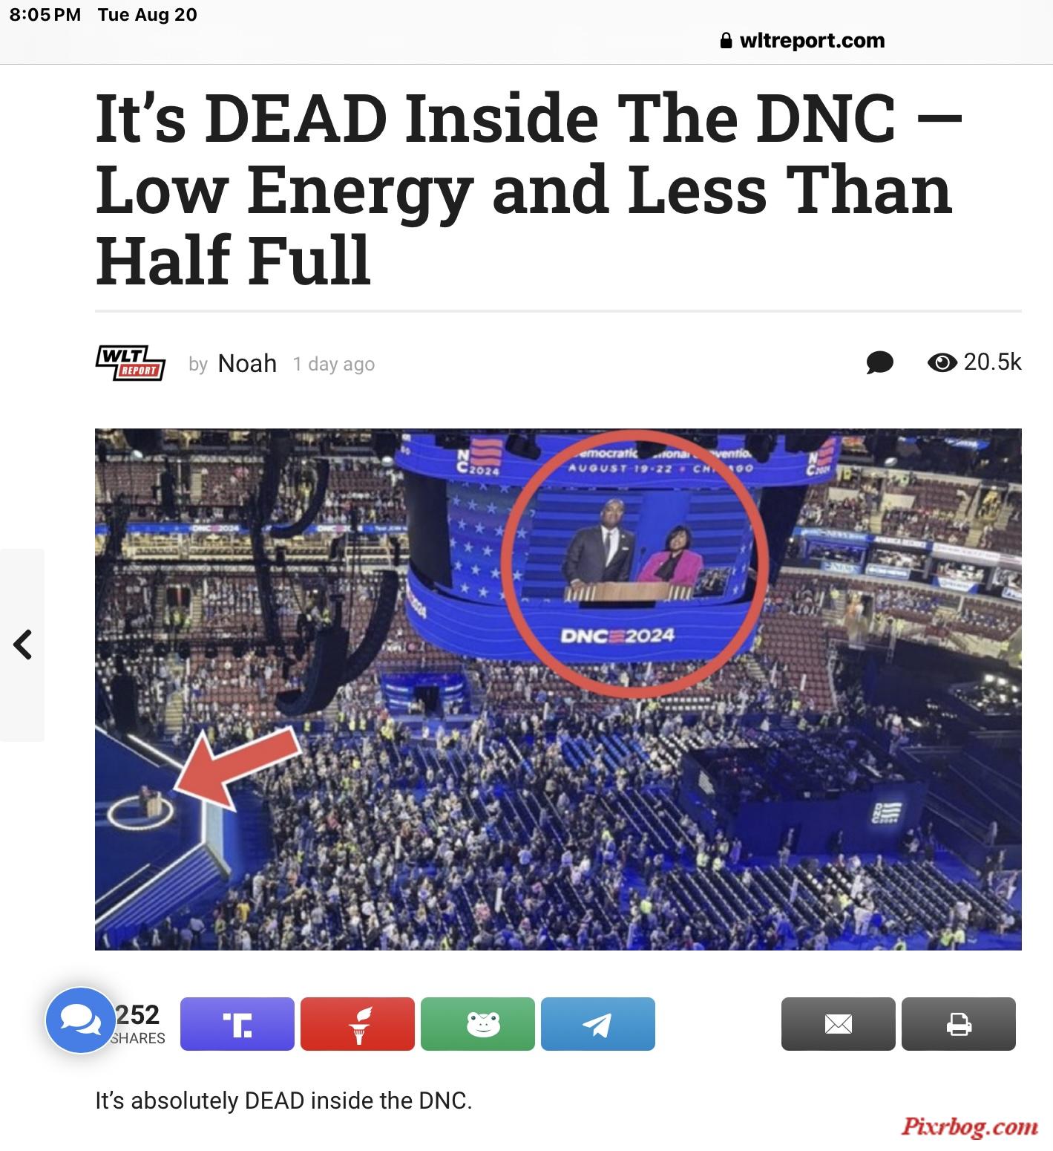Click the padlock icon in address bar
This screenshot has width=1053, height=1151.
tap(726, 41)
